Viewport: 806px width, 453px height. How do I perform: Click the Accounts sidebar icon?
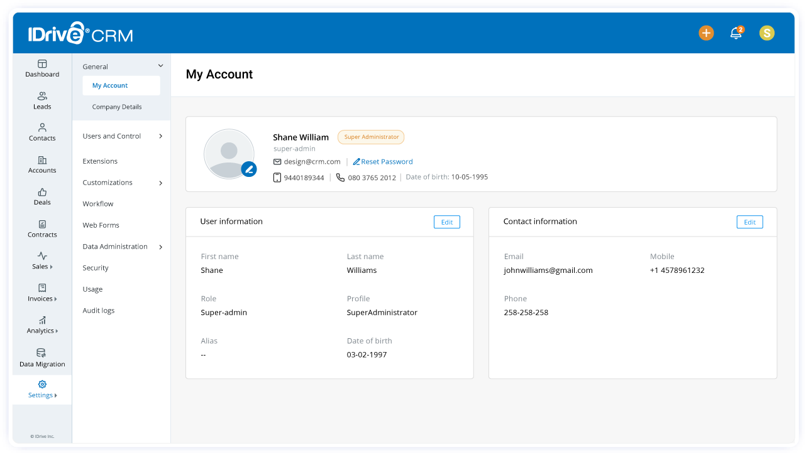41,164
